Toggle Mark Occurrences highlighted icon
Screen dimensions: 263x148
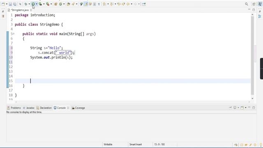coord(86,4)
